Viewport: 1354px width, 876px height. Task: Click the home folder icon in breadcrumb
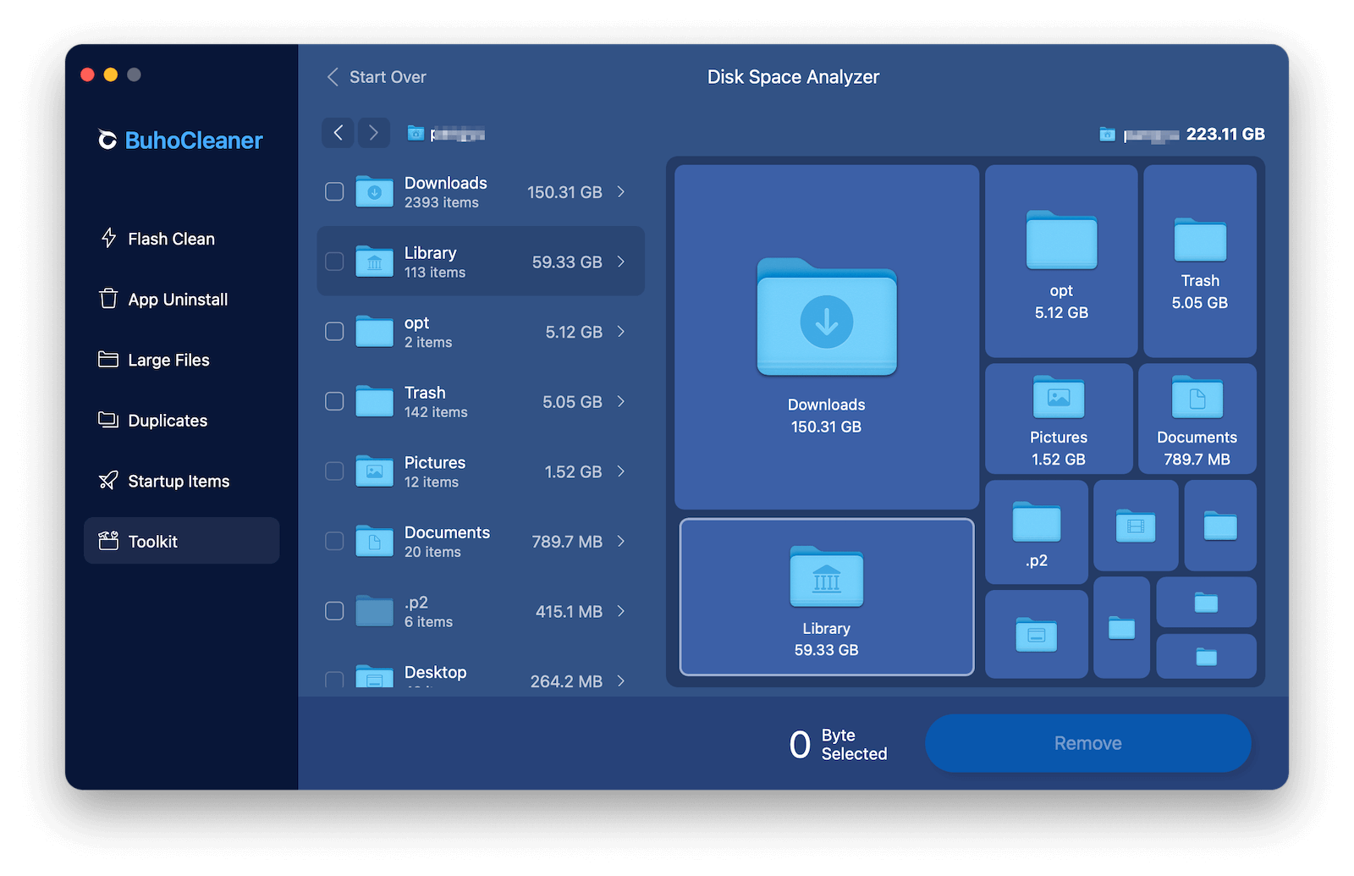(x=416, y=133)
